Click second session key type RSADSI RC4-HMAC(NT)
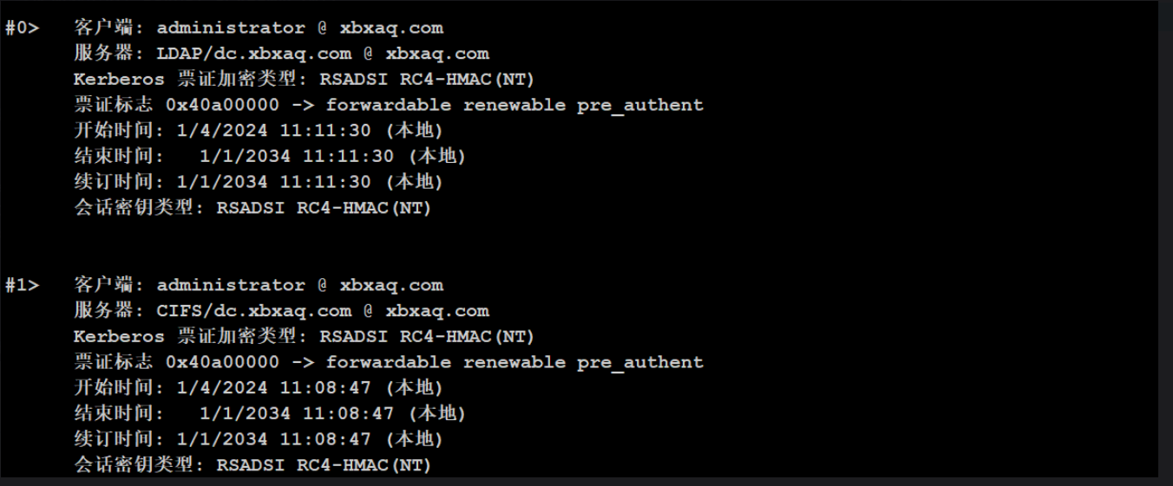The width and height of the screenshot is (1173, 486). point(324,465)
